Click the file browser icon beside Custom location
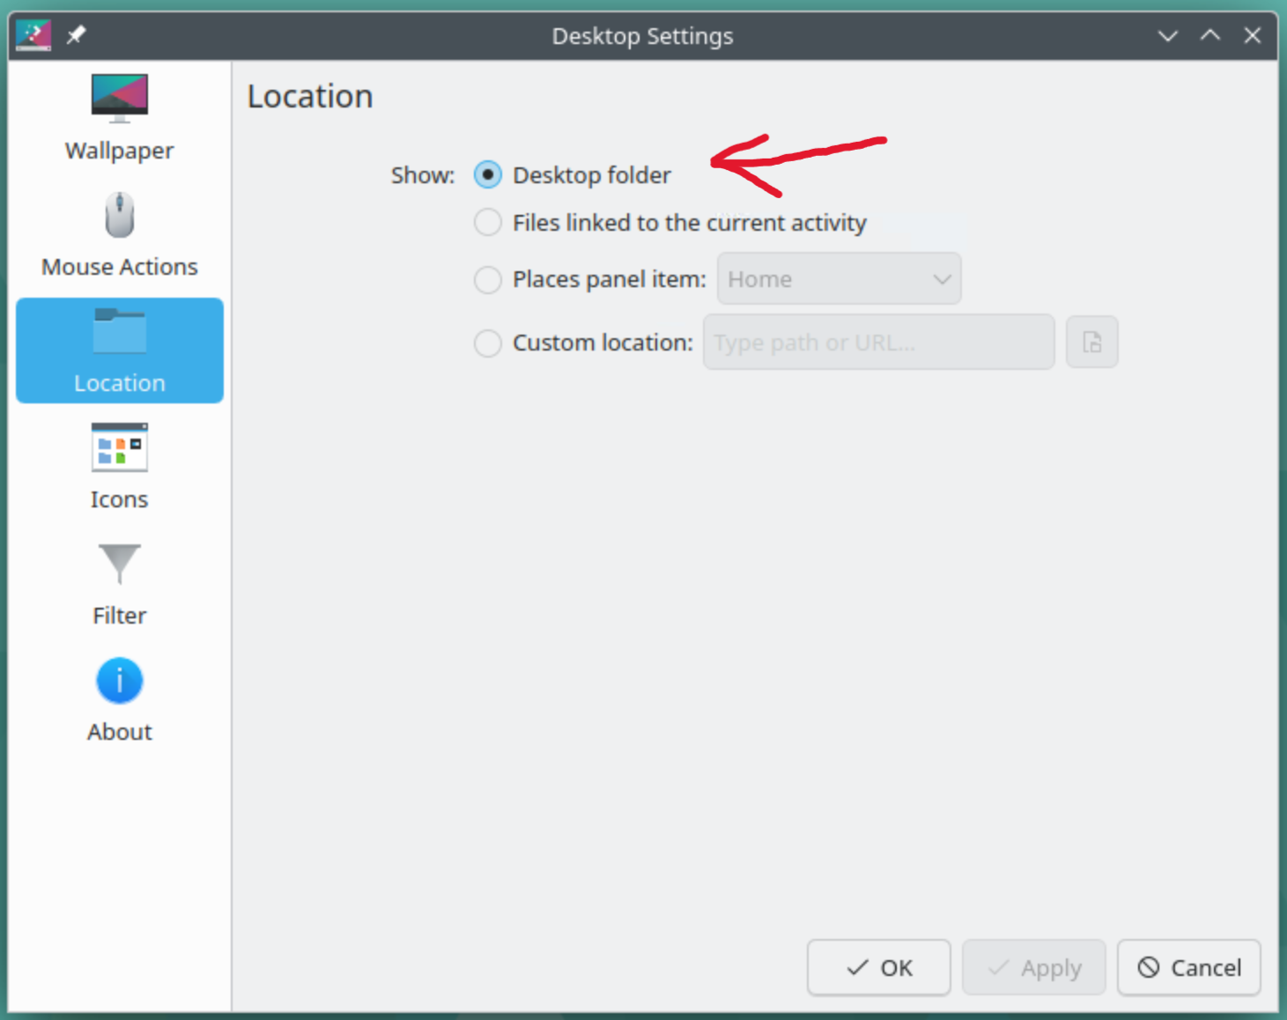Viewport: 1287px width, 1020px height. (x=1091, y=342)
